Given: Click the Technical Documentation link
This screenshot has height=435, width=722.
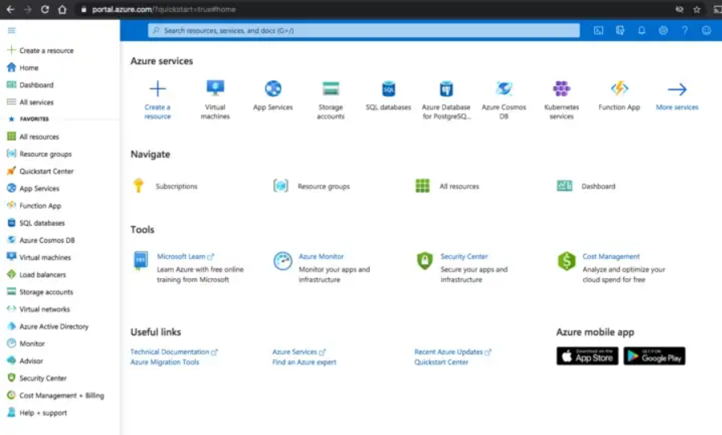Looking at the screenshot, I should click(x=170, y=352).
